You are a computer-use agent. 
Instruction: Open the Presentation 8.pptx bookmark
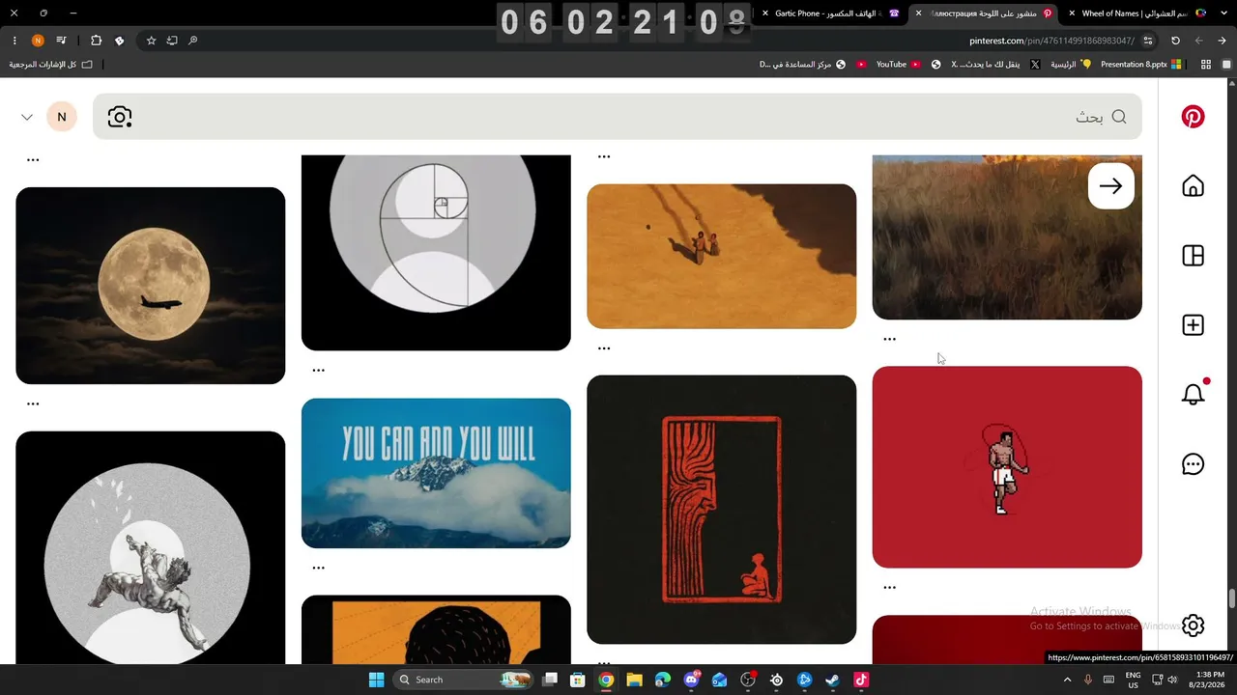[1141, 65]
